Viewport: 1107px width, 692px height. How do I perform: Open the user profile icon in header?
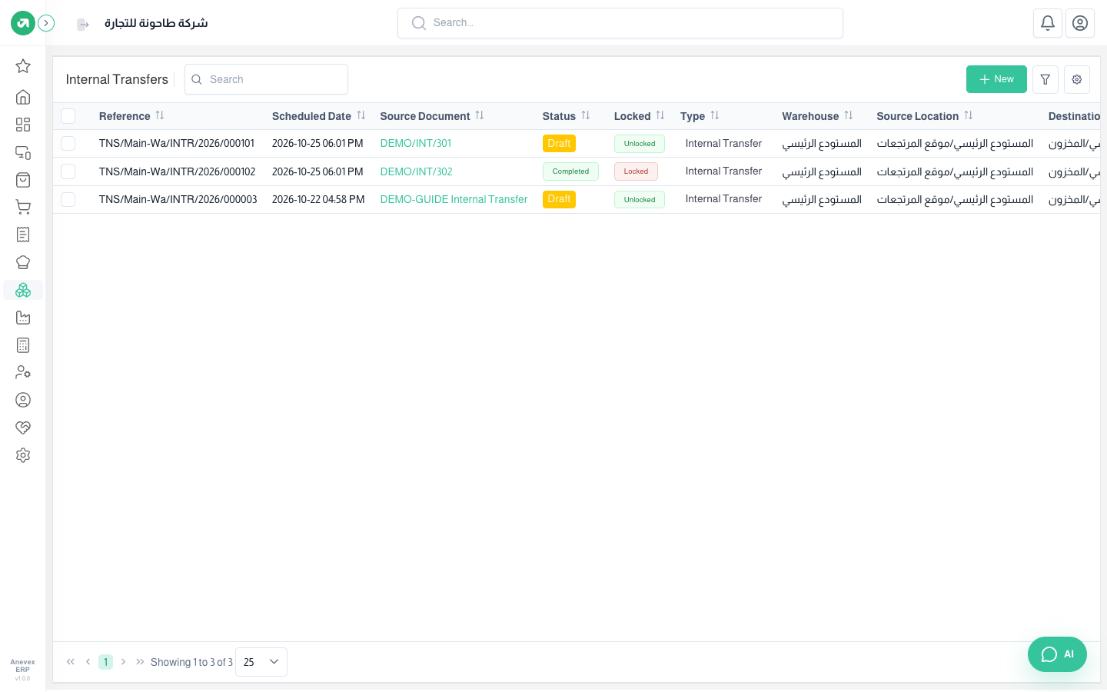coord(1080,23)
